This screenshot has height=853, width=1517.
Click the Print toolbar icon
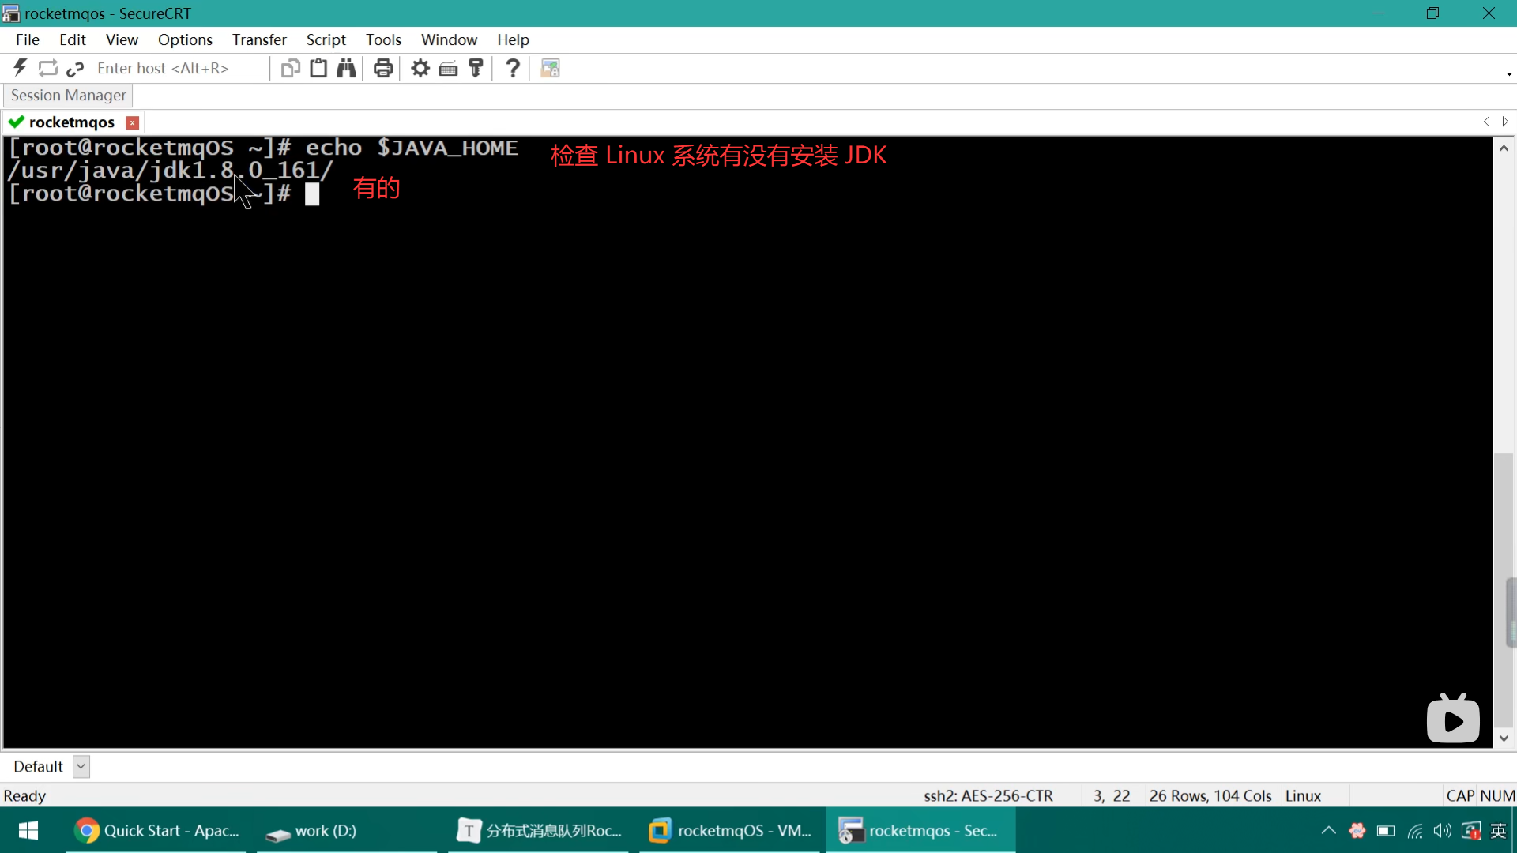tap(383, 69)
